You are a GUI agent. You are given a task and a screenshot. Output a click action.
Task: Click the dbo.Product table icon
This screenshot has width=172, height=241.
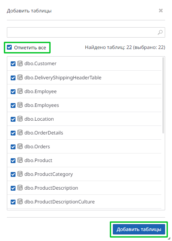[x=20, y=160]
